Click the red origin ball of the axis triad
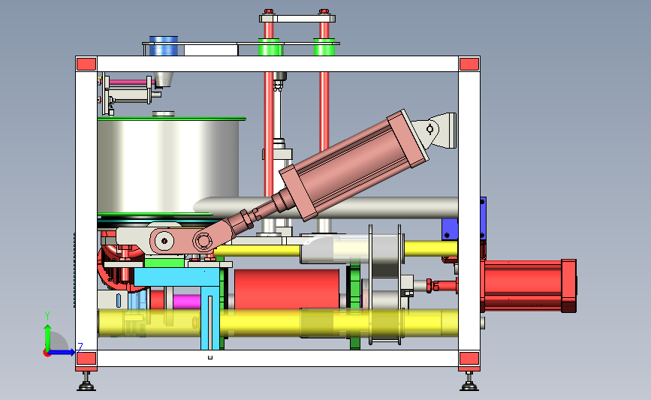This screenshot has height=400, width=651. [x=47, y=353]
